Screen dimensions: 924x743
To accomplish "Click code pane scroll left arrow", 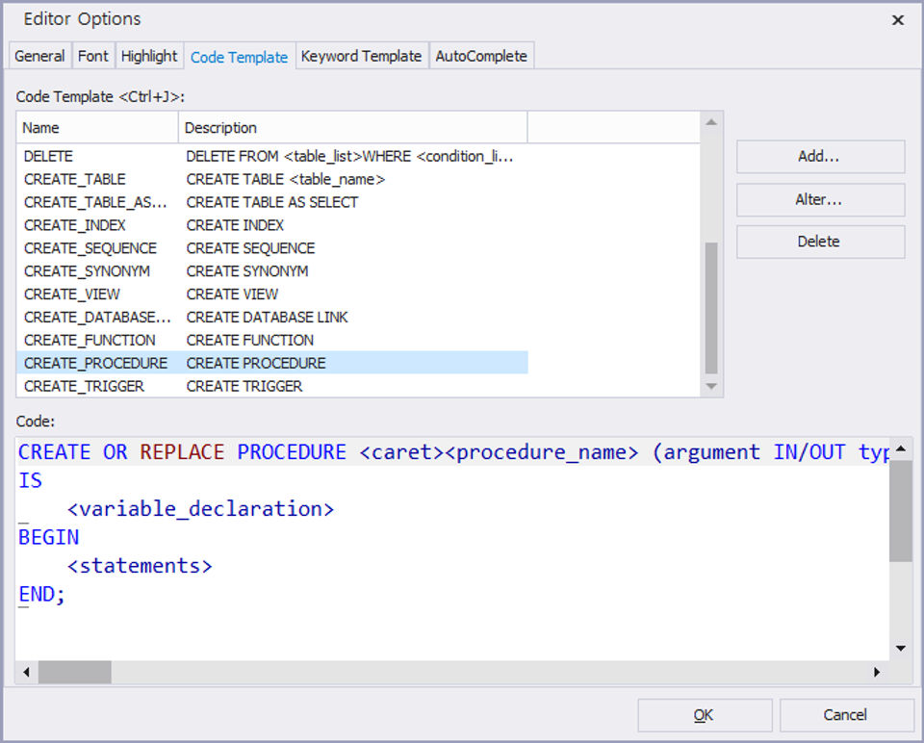I will click(26, 673).
